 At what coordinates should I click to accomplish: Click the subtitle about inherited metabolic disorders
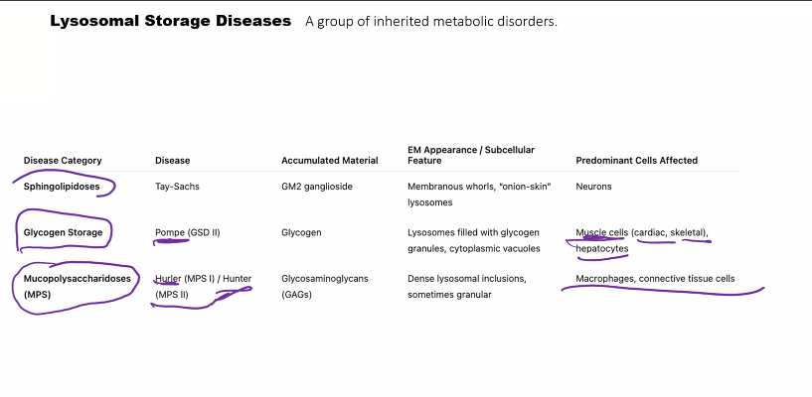pos(430,22)
